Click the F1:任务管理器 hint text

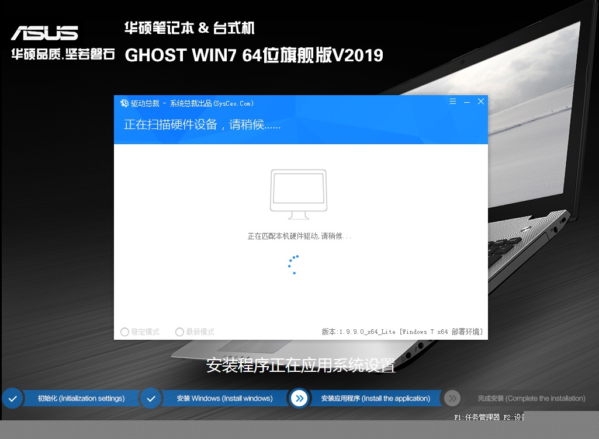point(477,417)
